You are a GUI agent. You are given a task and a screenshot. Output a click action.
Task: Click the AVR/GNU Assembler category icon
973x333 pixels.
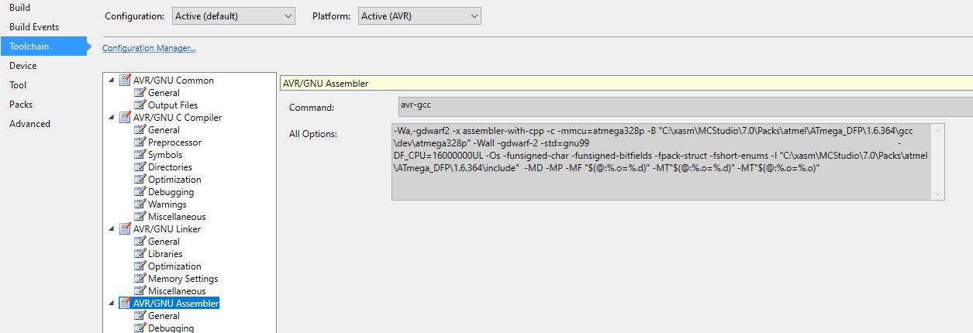click(125, 304)
